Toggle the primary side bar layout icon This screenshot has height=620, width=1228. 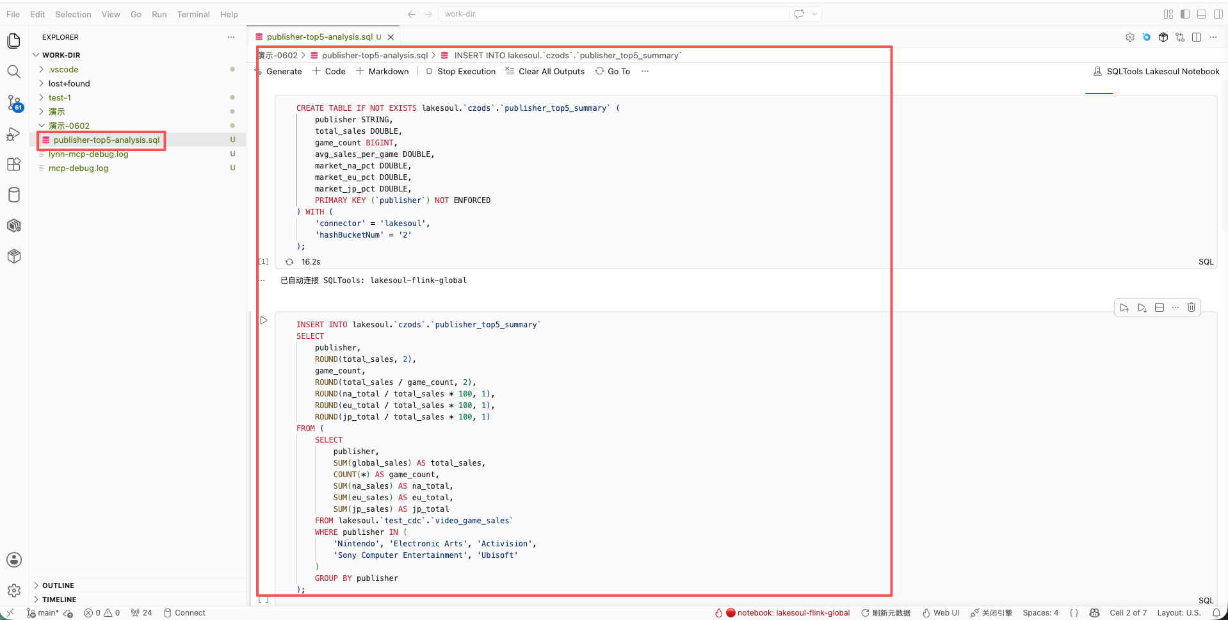(1185, 14)
